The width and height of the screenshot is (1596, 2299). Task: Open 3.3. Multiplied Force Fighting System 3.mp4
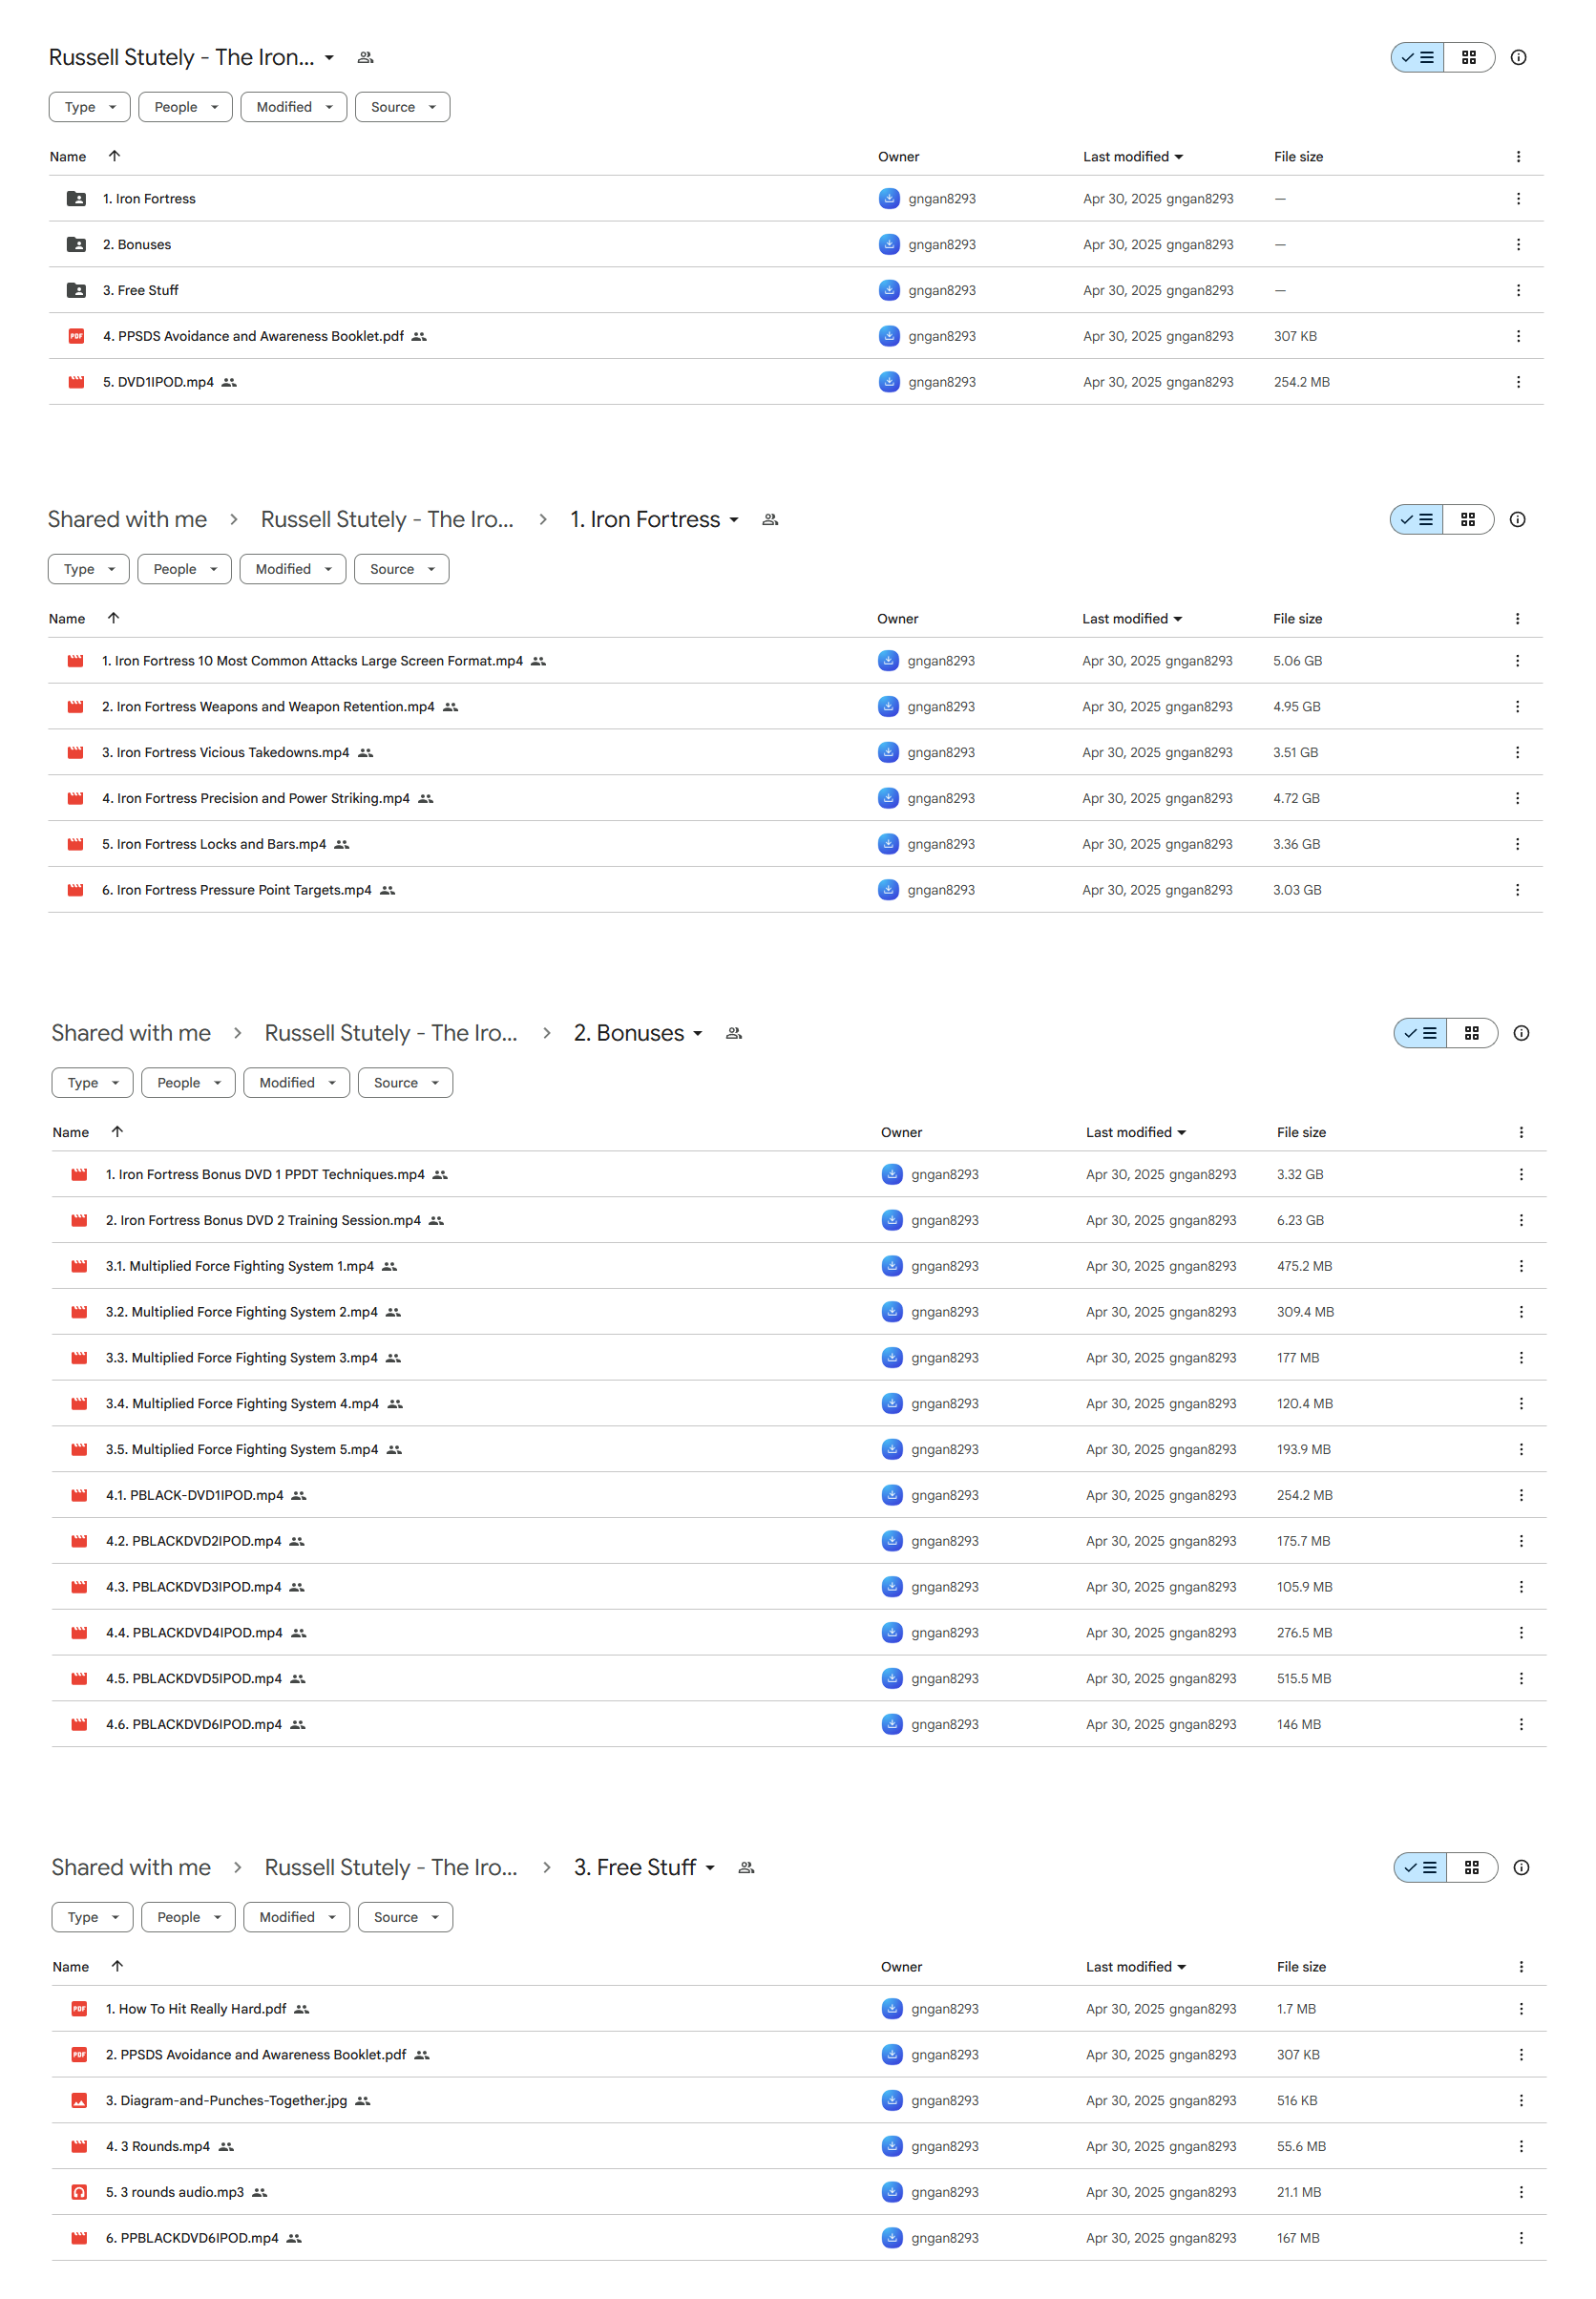click(x=242, y=1358)
